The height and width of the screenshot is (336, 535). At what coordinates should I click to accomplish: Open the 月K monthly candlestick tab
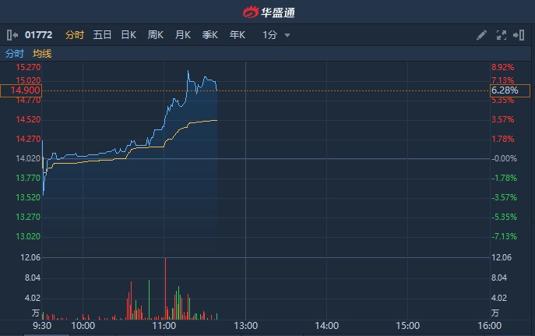[183, 35]
